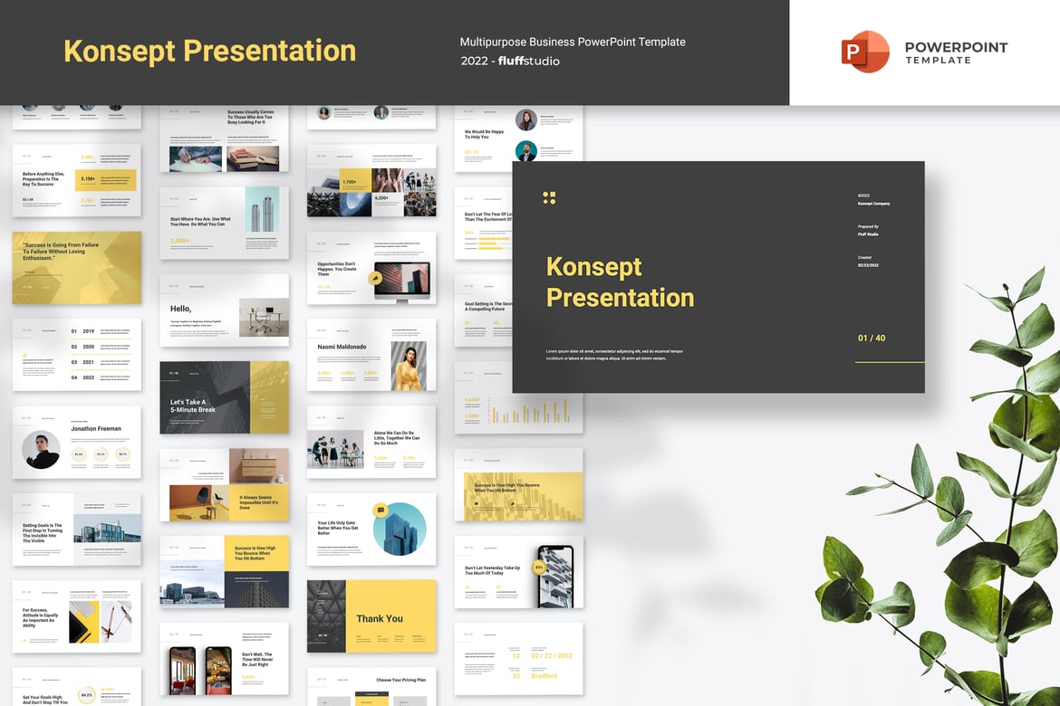
Task: Open the 'Don't Wait. The Time Will Never' slide
Action: point(224,659)
